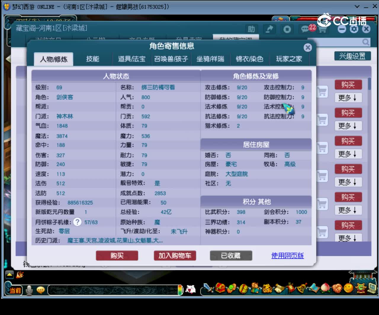The height and width of the screenshot is (315, 379).
Task: Open 兴趣设置 settings button
Action: (x=352, y=56)
